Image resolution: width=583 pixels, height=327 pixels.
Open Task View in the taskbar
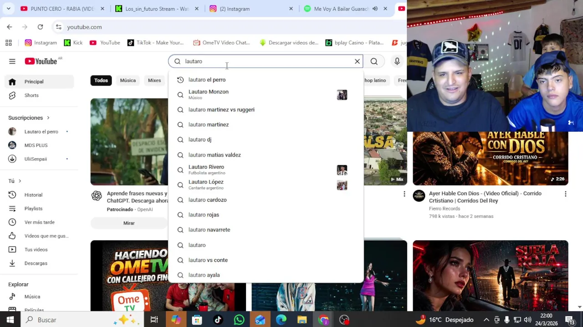154,320
